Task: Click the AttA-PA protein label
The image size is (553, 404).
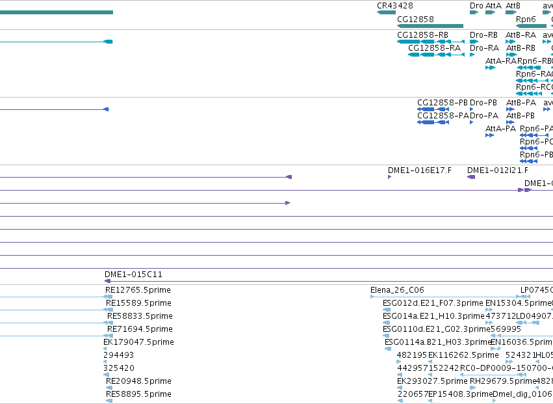Action: tap(500, 129)
